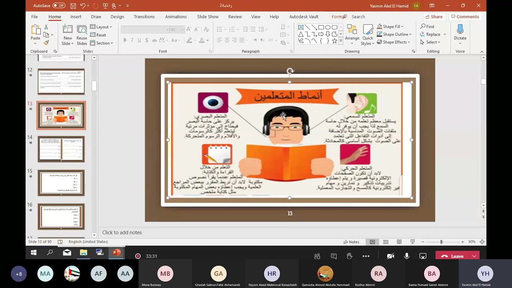Image resolution: width=512 pixels, height=288 pixels.
Task: Open PowerPoint from the taskbar
Action: [x=116, y=252]
